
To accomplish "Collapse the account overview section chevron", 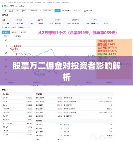I will [x=10, y=15].
